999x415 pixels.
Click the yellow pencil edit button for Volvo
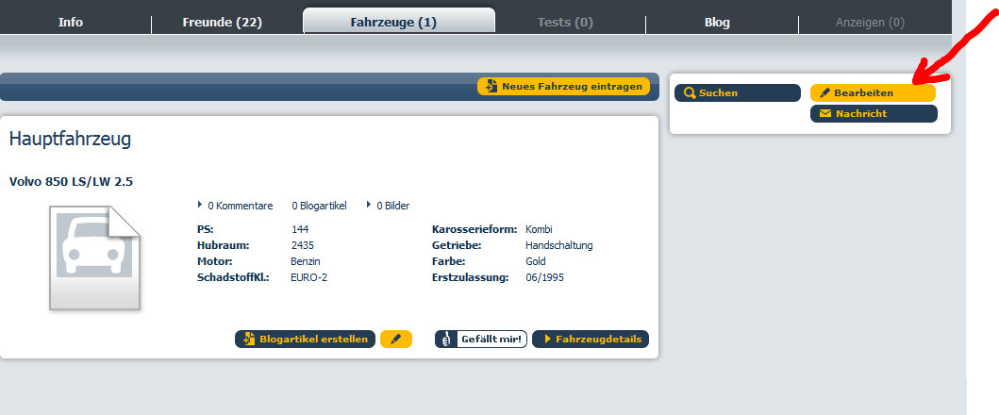(396, 339)
